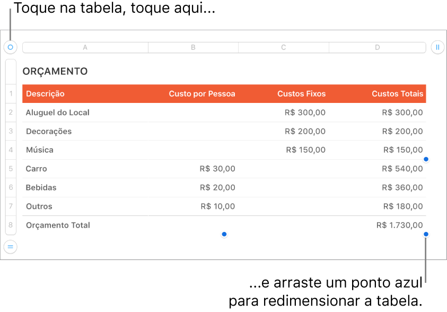This screenshot has height=312, width=447.
Task: Tap the add-row control at the bottom left
Action: click(10, 247)
